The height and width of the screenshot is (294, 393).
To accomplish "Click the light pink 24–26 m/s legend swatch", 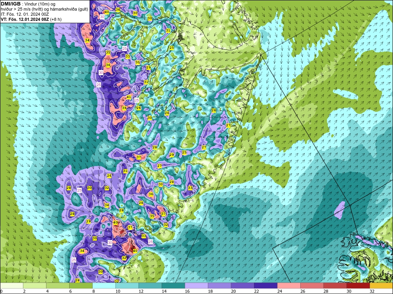I will [x=289, y=286].
